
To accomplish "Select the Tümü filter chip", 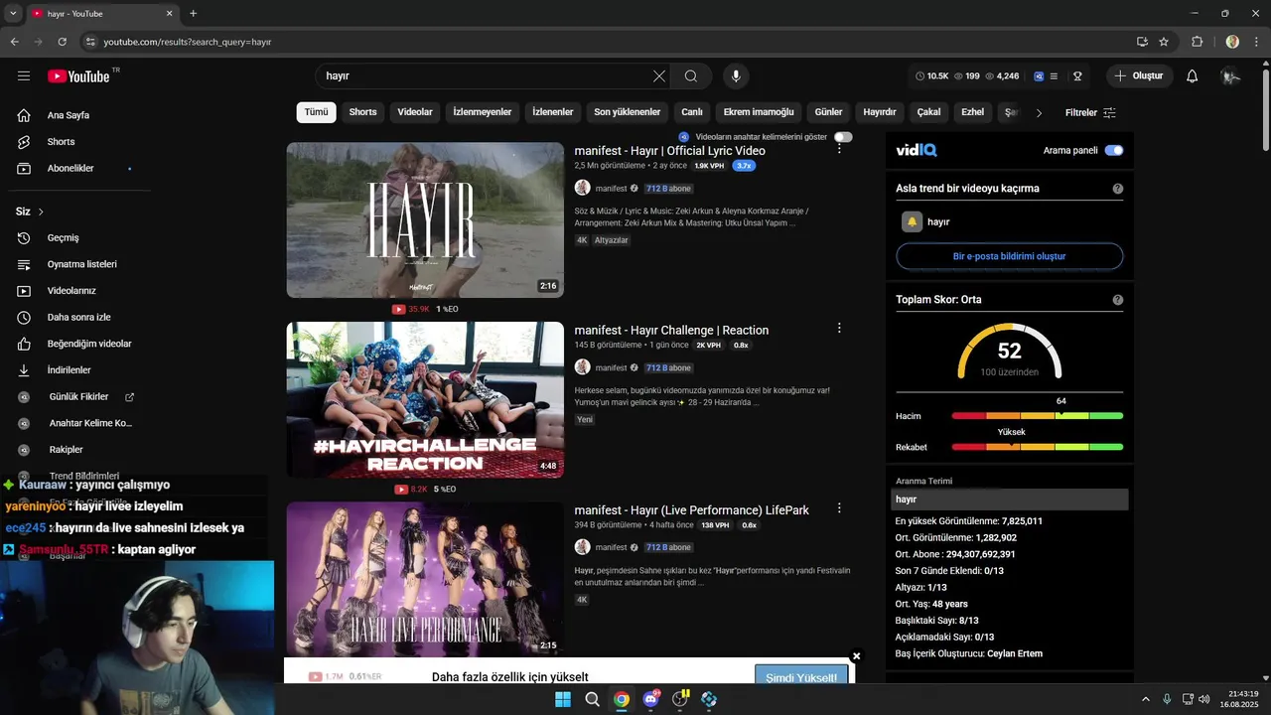I will 316,112.
